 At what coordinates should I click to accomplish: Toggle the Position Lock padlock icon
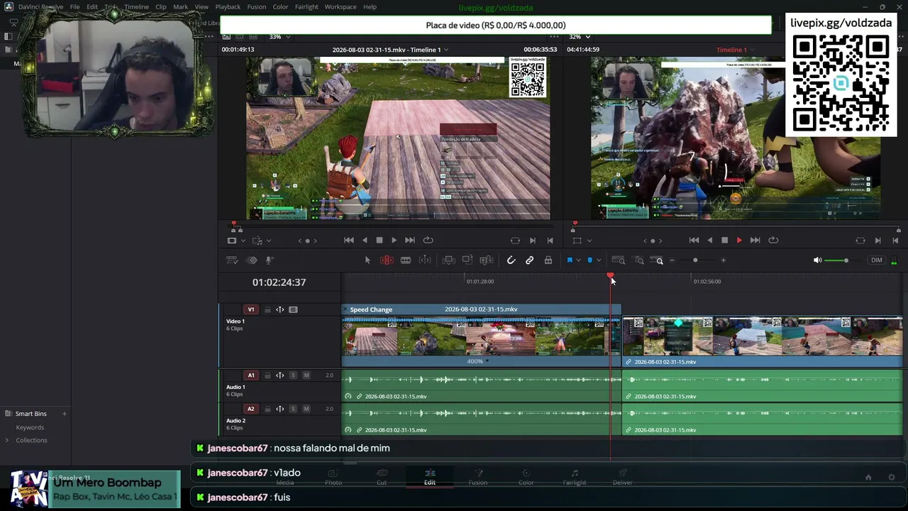pyautogui.click(x=548, y=260)
